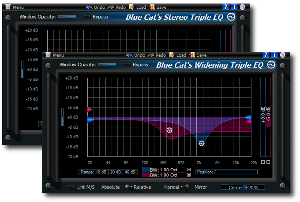Flip the Absolute/Relative switch
The image size is (300, 202).
(x=129, y=187)
